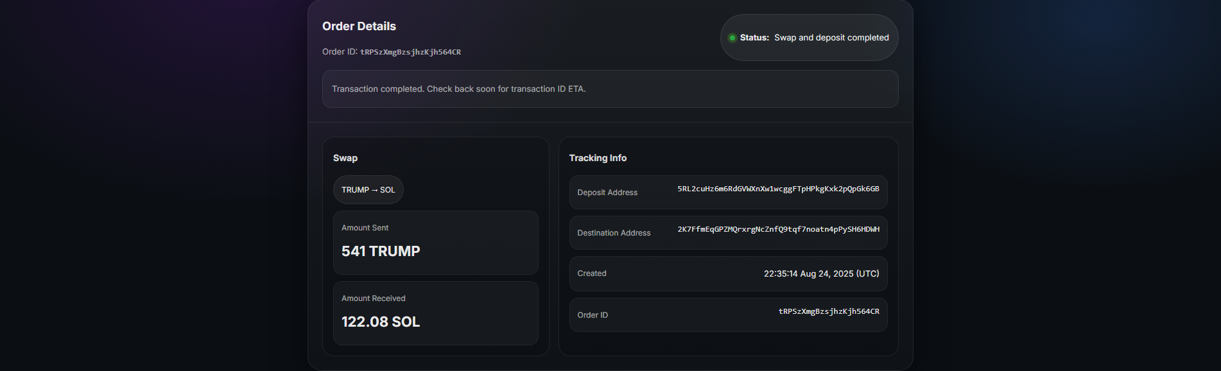Select the "Swap and deposit completed" status text
The height and width of the screenshot is (371, 1221).
831,38
